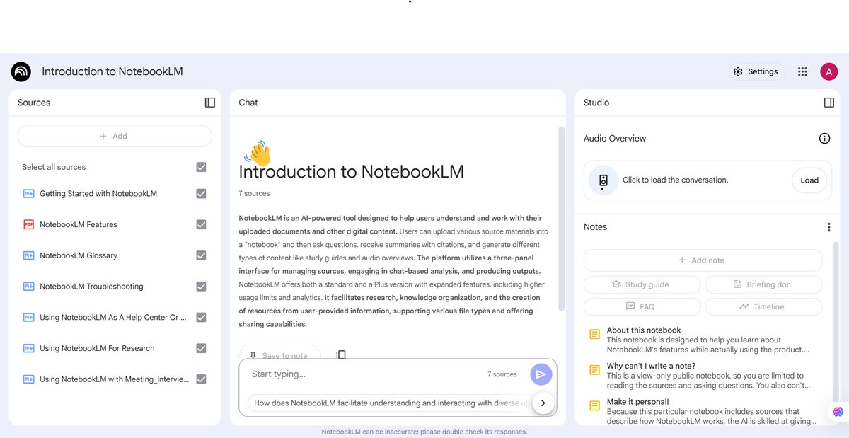Image resolution: width=849 pixels, height=438 pixels.
Task: Click the Help Center source file icon
Action: coord(29,318)
